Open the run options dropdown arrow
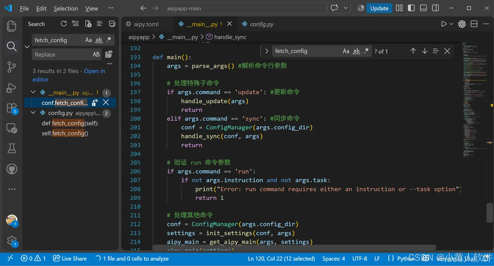Image resolution: width=494 pixels, height=266 pixels. tap(451, 24)
